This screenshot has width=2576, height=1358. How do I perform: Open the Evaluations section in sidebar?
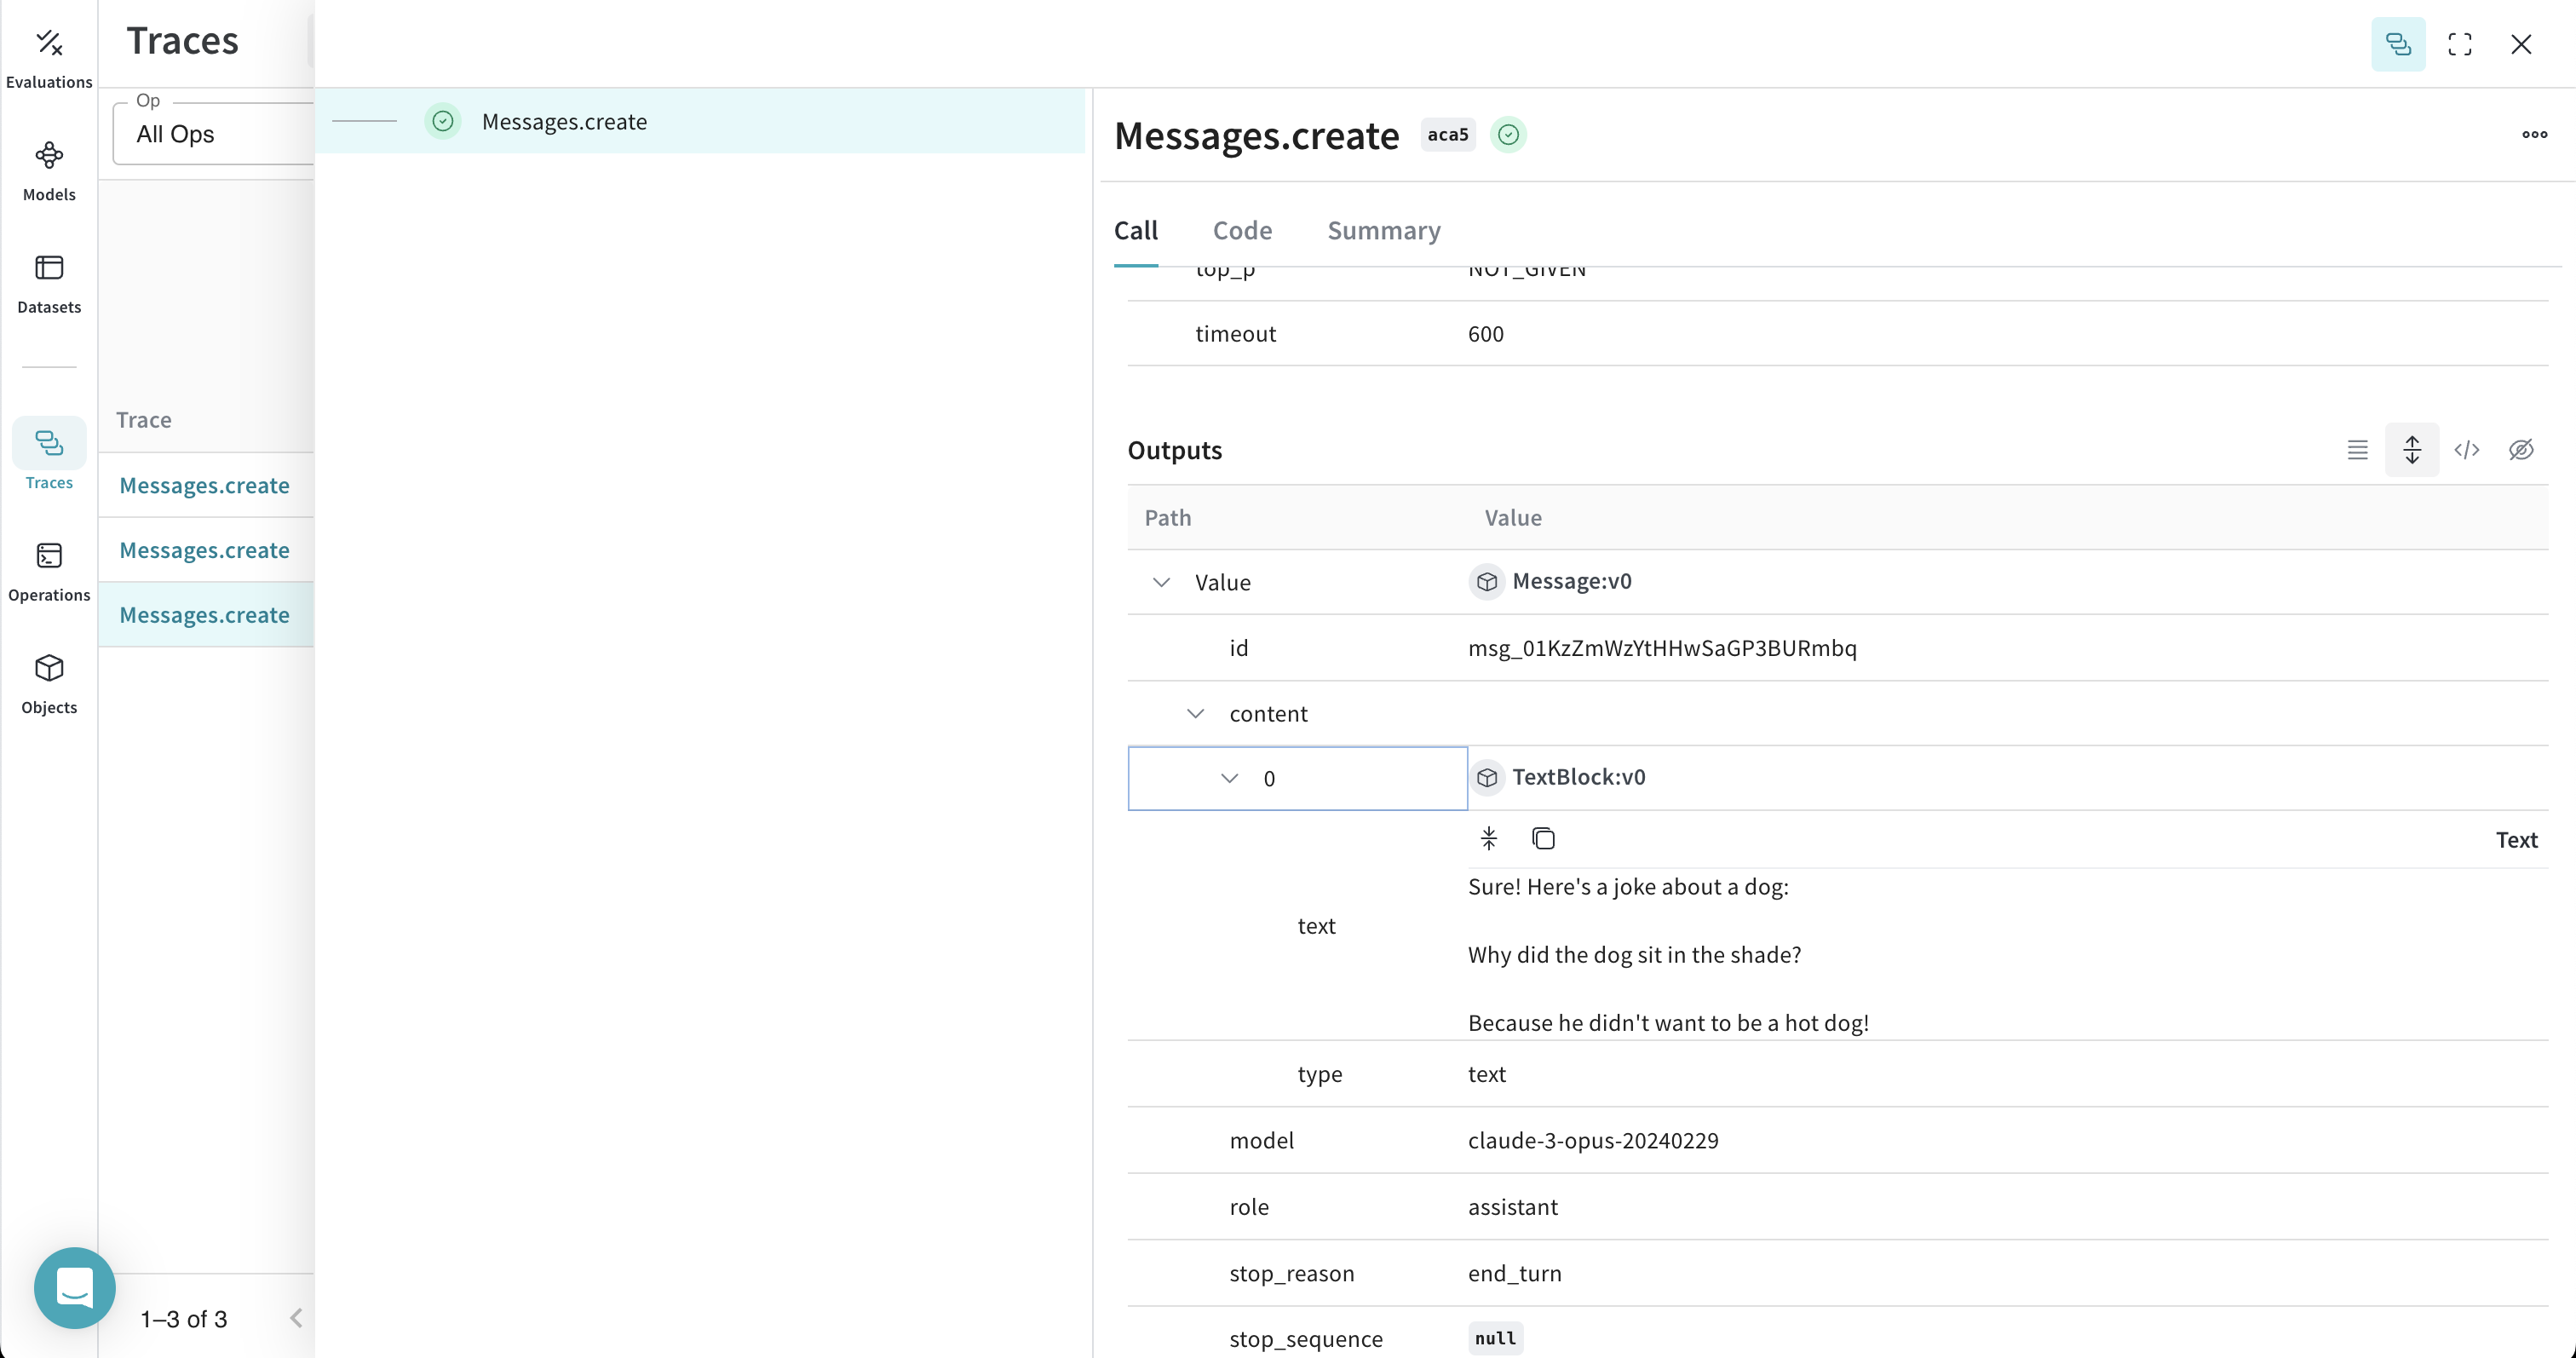pyautogui.click(x=49, y=57)
